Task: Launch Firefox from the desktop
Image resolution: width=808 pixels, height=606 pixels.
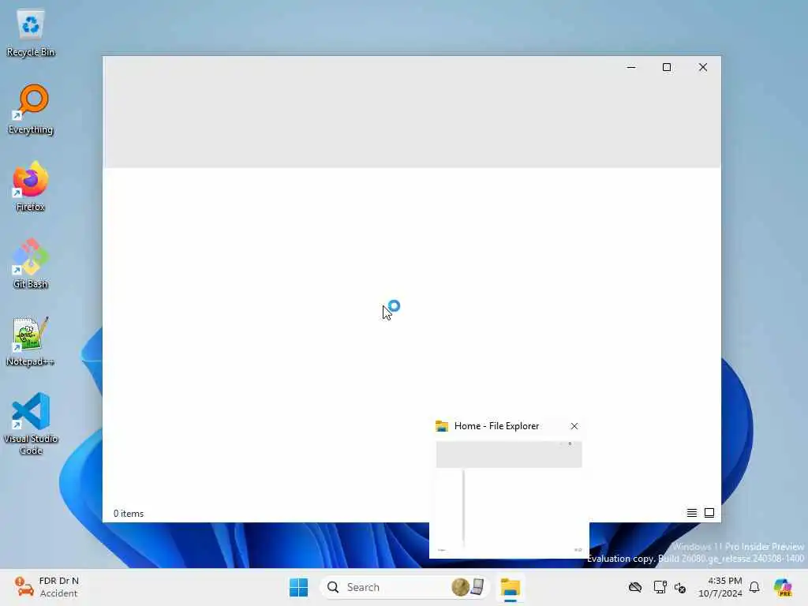Action: 31,186
